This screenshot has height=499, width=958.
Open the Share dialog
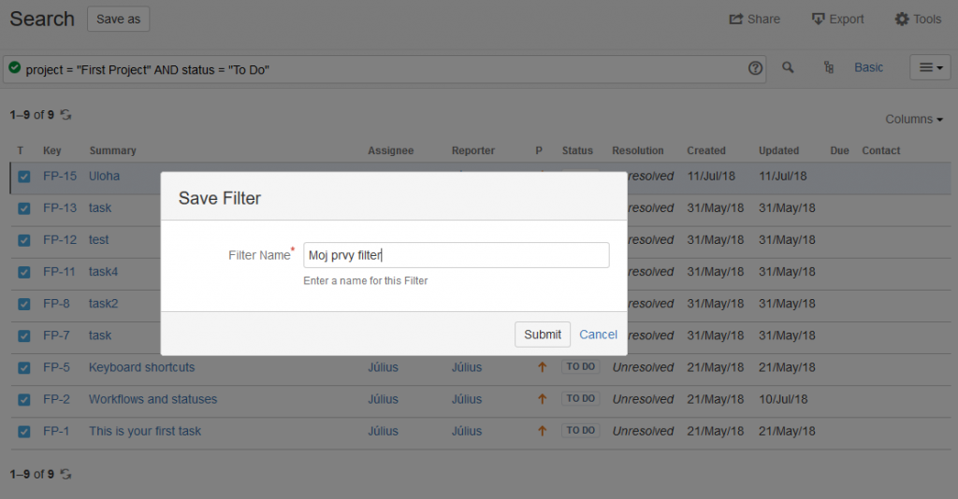click(x=755, y=19)
